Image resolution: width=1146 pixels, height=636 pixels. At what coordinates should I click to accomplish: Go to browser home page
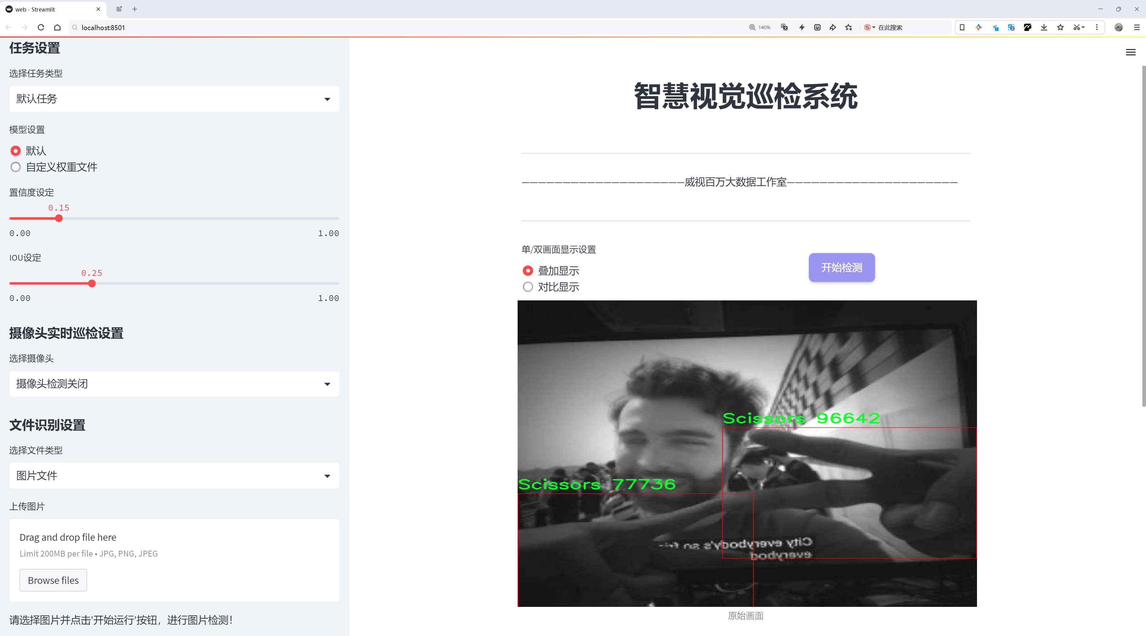[57, 28]
